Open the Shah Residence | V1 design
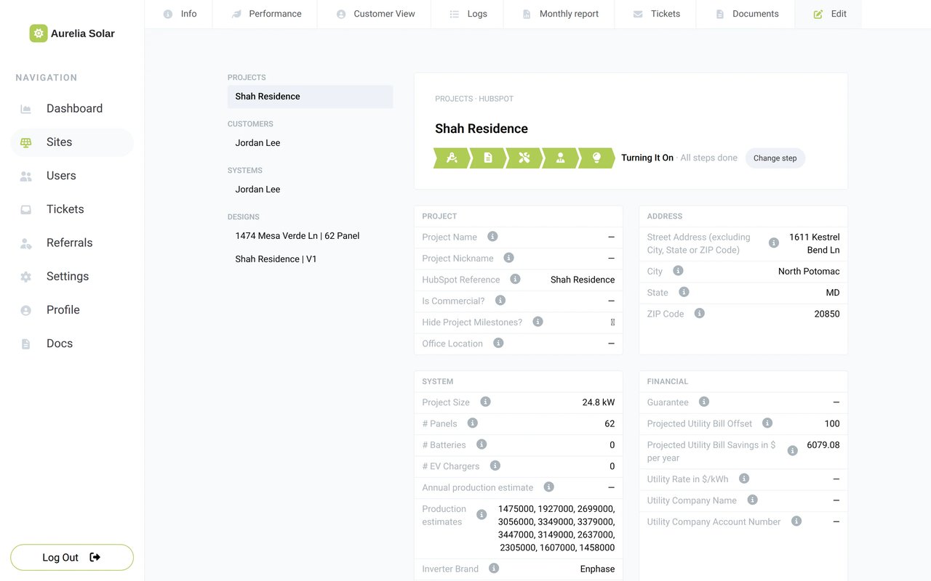 point(310,259)
